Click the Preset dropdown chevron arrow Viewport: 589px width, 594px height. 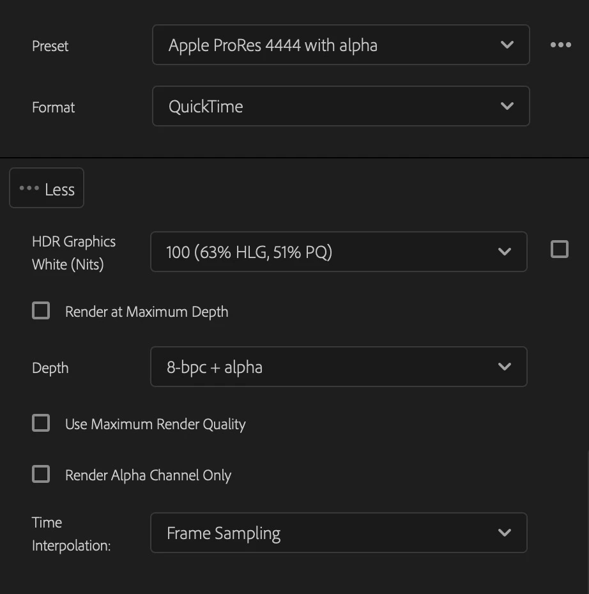507,45
